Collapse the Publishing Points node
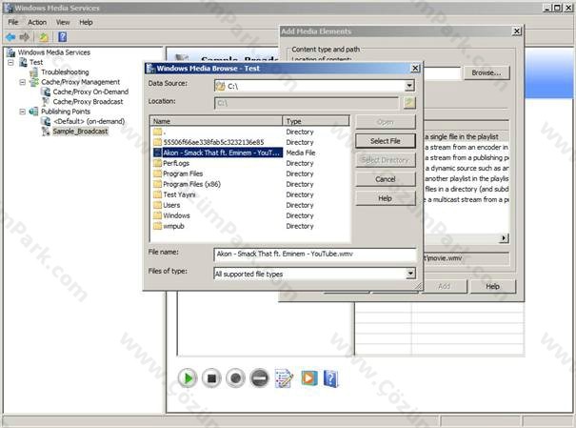The height and width of the screenshot is (428, 576). point(23,112)
